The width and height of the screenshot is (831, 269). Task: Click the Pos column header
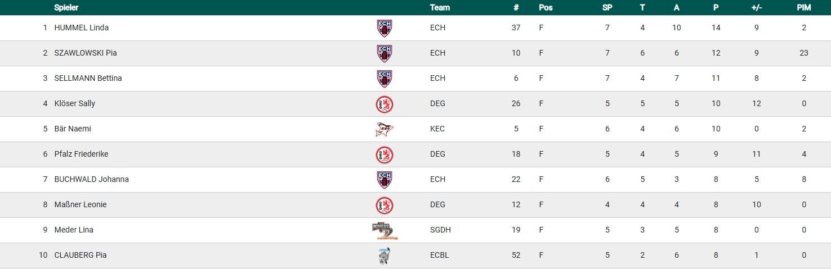[545, 8]
